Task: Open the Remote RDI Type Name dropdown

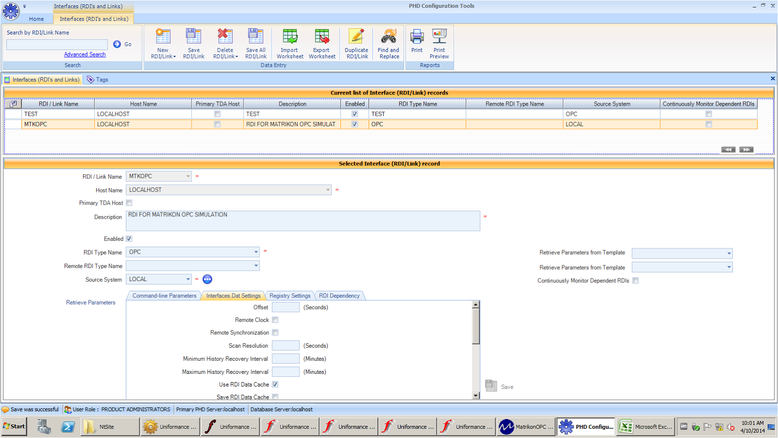Action: (x=255, y=265)
